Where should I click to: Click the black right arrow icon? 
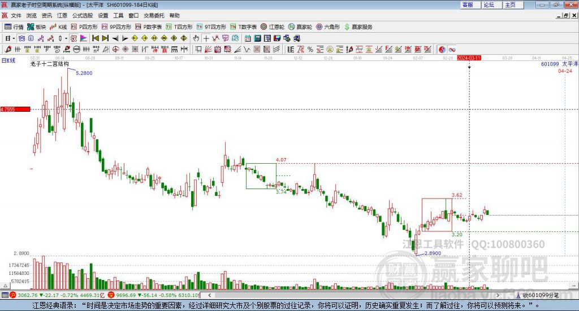pos(125,38)
